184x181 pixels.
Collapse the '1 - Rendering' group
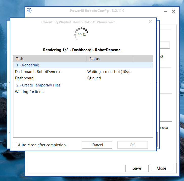[28, 65]
